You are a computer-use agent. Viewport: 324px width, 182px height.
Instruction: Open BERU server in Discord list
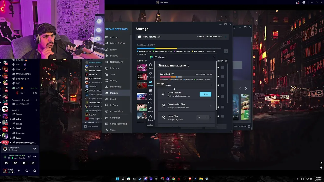pos(5,129)
